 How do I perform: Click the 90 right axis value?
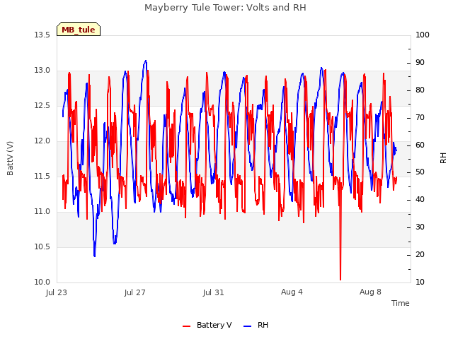420,63
